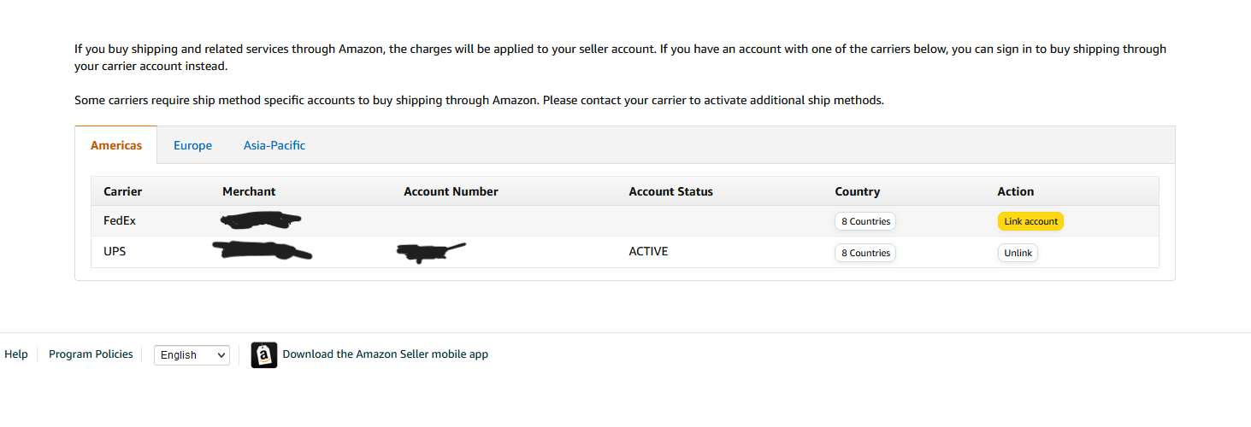
Task: Open Program Policies link
Action: (x=91, y=354)
